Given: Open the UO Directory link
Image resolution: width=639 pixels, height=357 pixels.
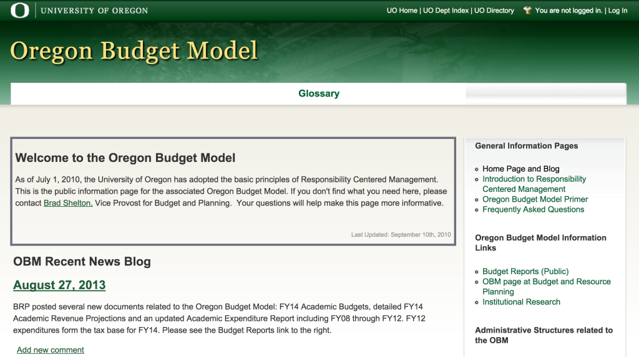Looking at the screenshot, I should click(494, 11).
